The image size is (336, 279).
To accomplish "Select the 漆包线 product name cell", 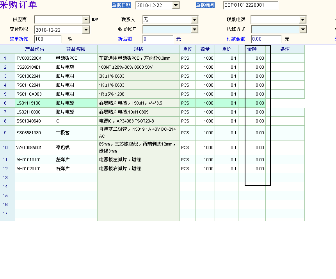I will [75, 147].
